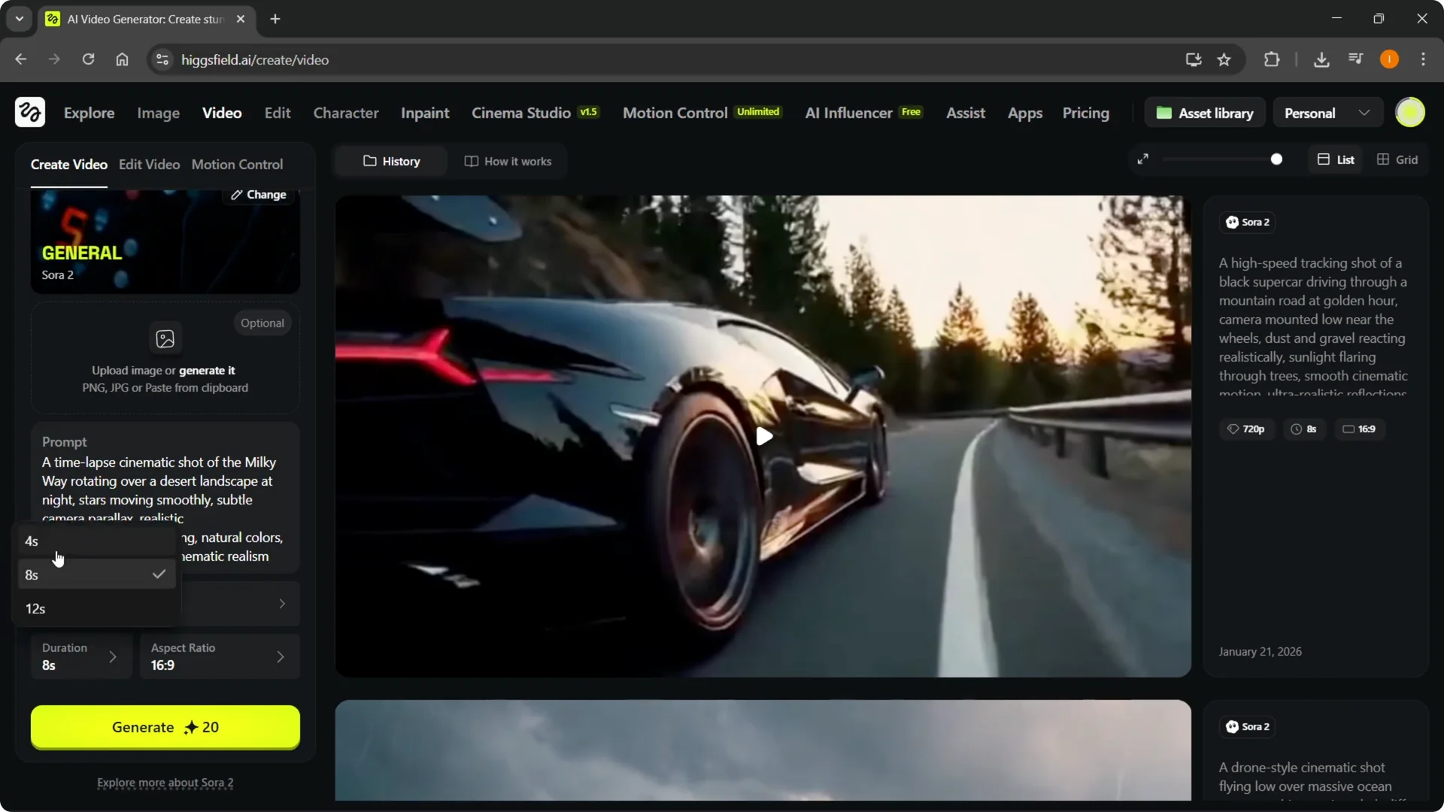Open the Cinema Studio menu item

(520, 113)
